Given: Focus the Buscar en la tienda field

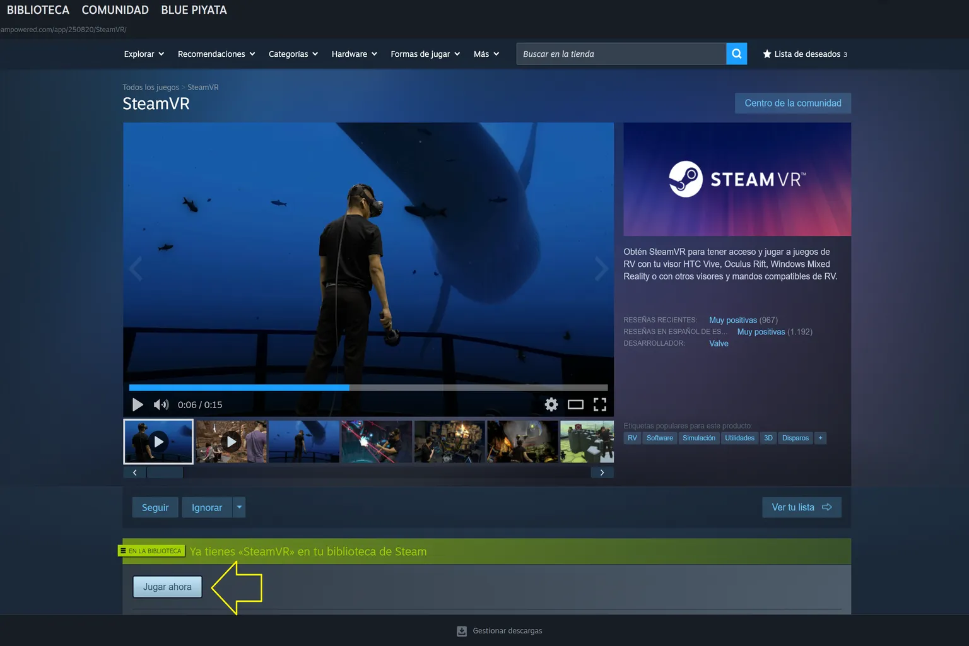Looking at the screenshot, I should coord(621,54).
